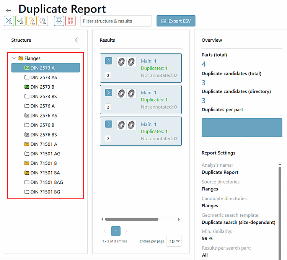Image resolution: width=287 pixels, height=260 pixels.
Task: Select DIN 2573 B folder
Action: (39, 87)
